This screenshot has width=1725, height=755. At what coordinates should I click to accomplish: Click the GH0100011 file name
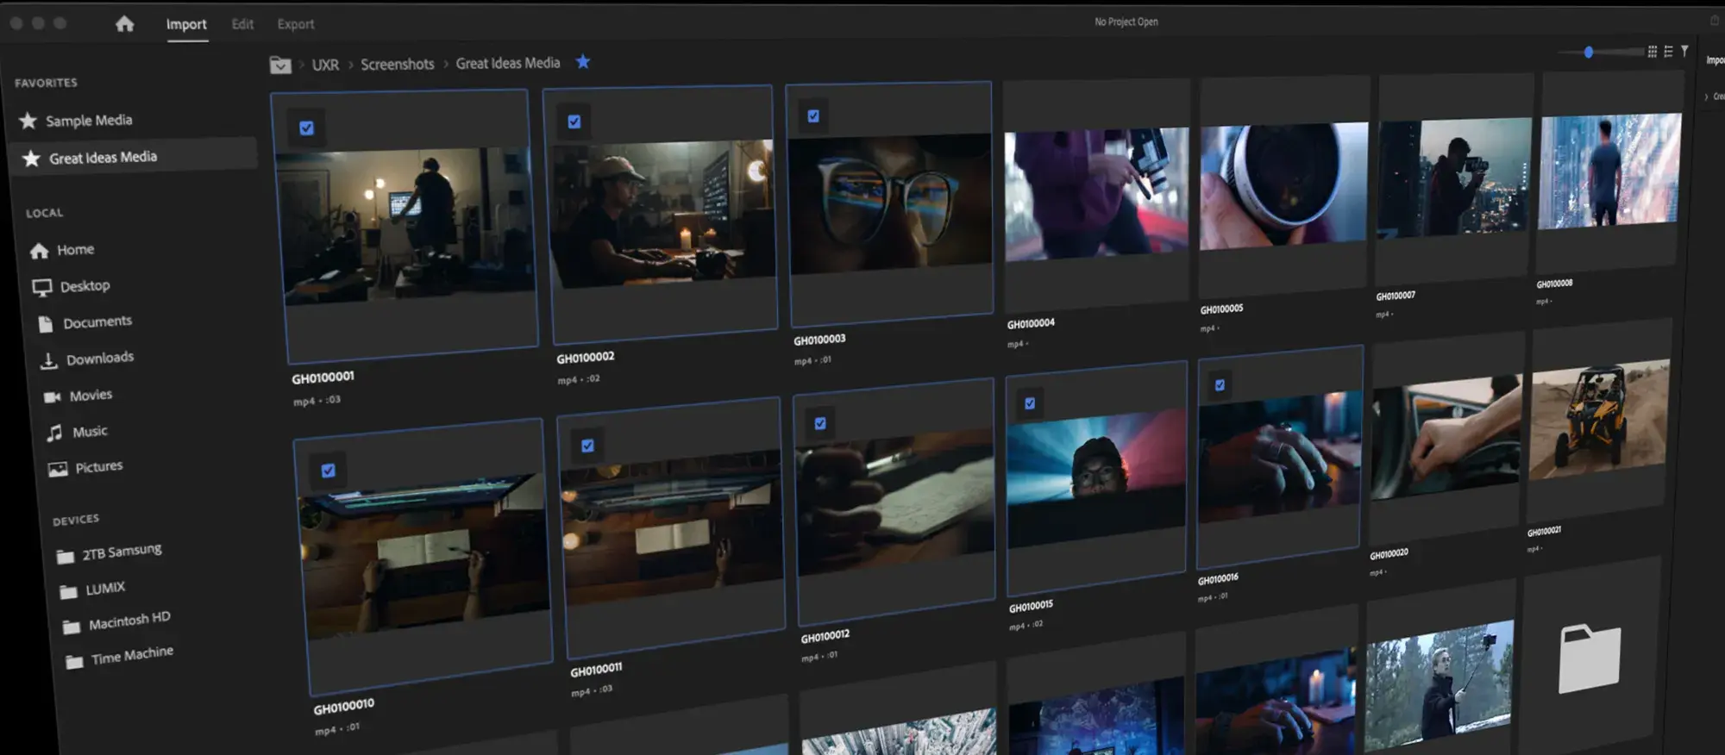coord(596,670)
